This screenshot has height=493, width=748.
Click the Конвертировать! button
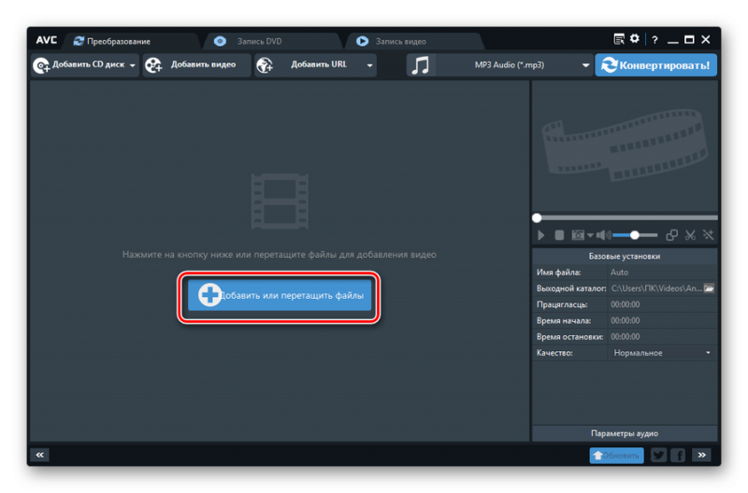pyautogui.click(x=658, y=64)
